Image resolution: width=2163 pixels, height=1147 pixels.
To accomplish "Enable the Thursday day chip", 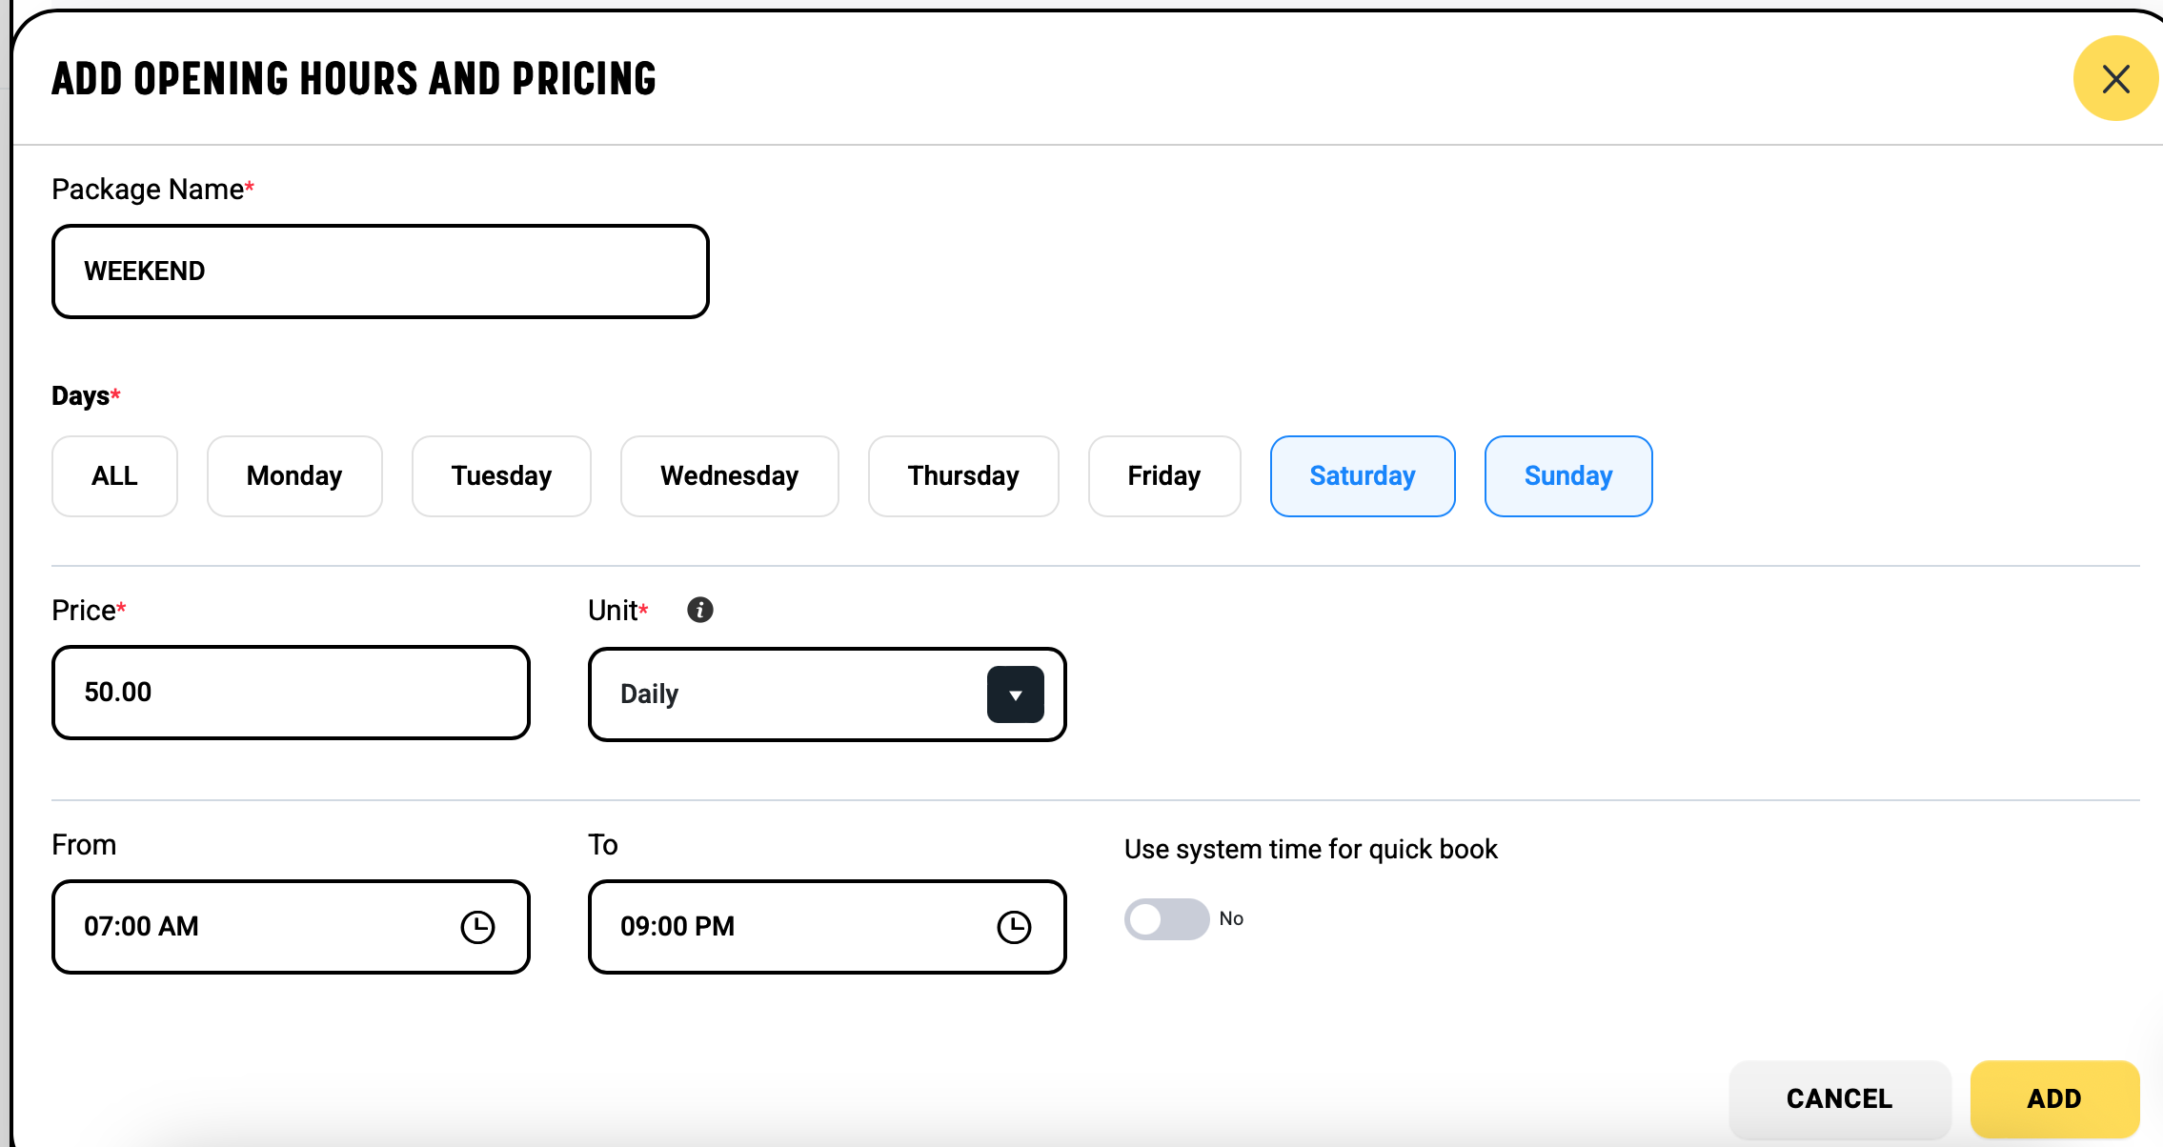I will tap(962, 476).
